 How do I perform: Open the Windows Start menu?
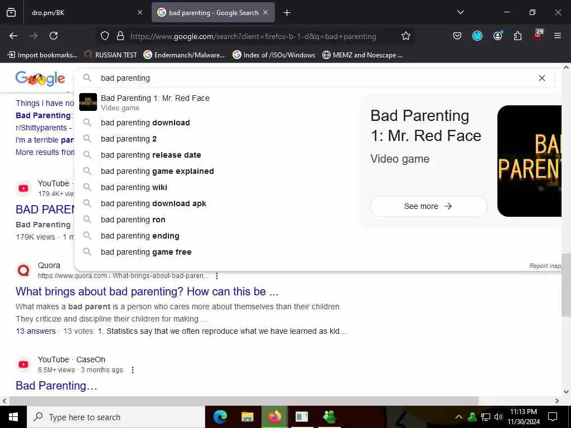tap(13, 417)
